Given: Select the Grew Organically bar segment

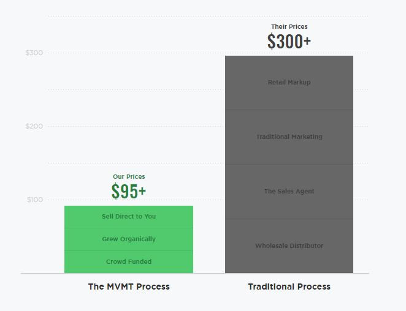Looking at the screenshot, I should [x=129, y=239].
